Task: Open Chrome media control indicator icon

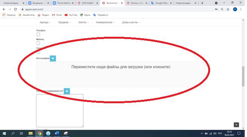Action: (x=216, y=3)
